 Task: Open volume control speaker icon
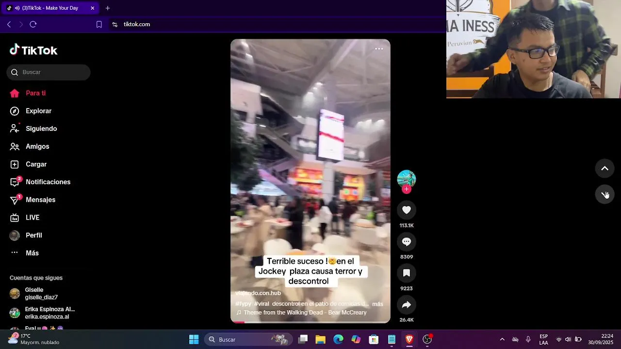pyautogui.click(x=568, y=339)
